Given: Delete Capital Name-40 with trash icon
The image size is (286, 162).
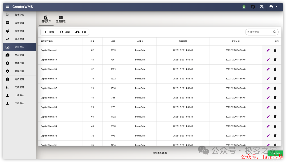Looking at the screenshot, I should pyautogui.click(x=275, y=60).
